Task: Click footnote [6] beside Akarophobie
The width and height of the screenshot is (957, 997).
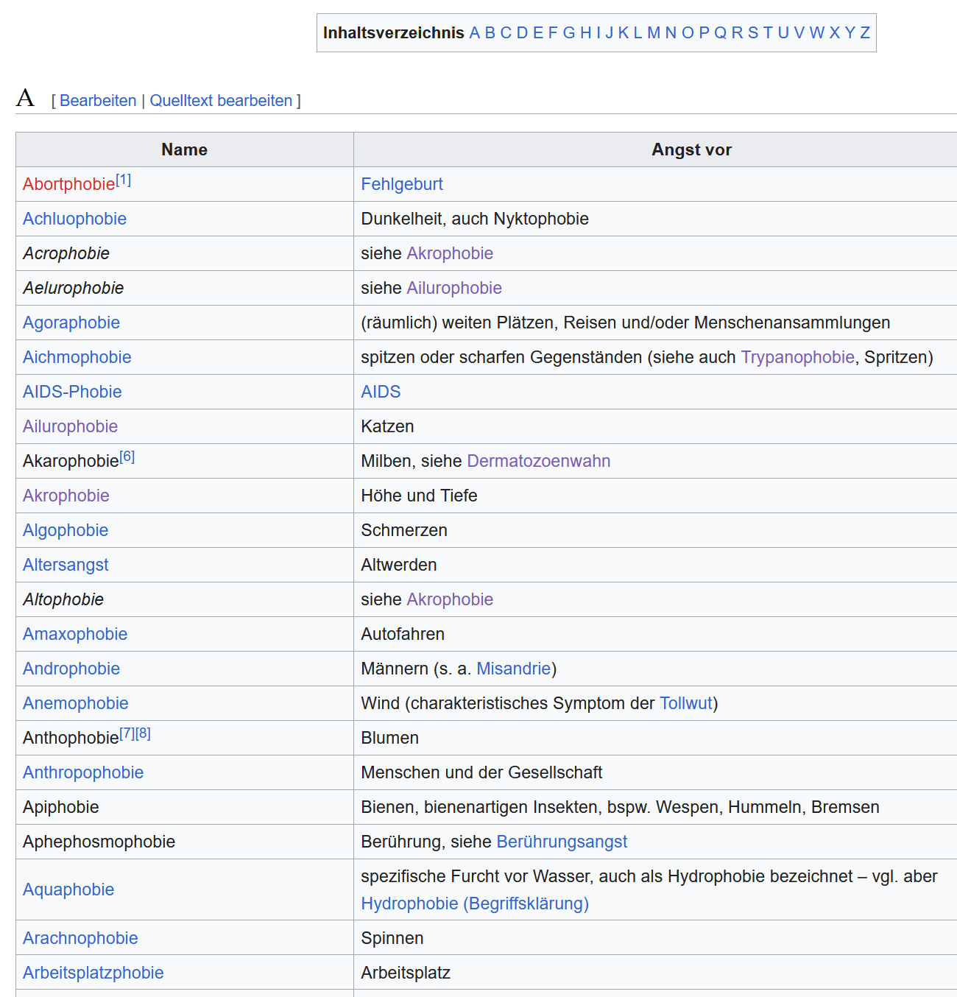Action: 127,457
